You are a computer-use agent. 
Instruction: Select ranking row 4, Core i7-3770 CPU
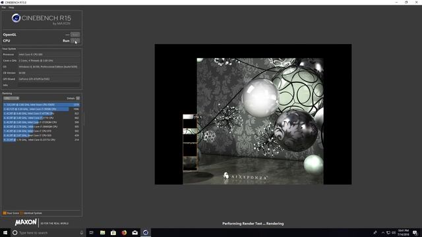[42, 118]
